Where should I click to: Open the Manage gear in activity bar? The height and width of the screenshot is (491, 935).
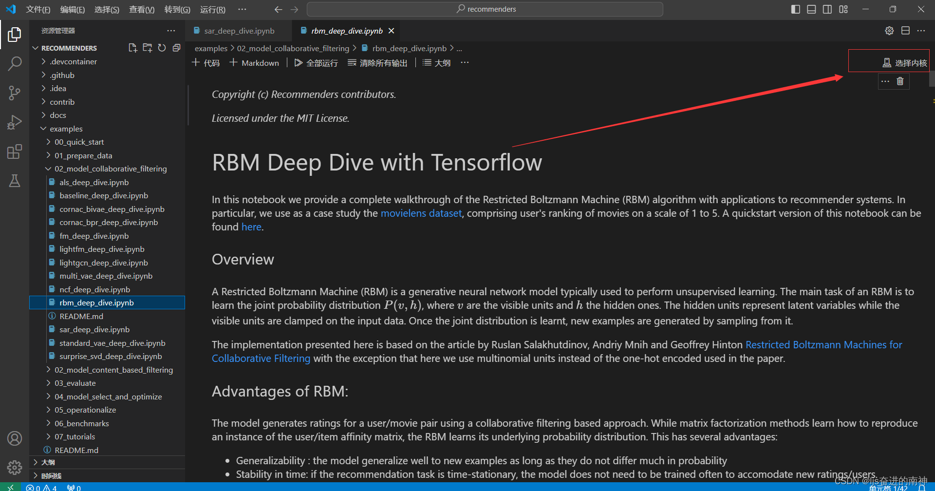[15, 468]
